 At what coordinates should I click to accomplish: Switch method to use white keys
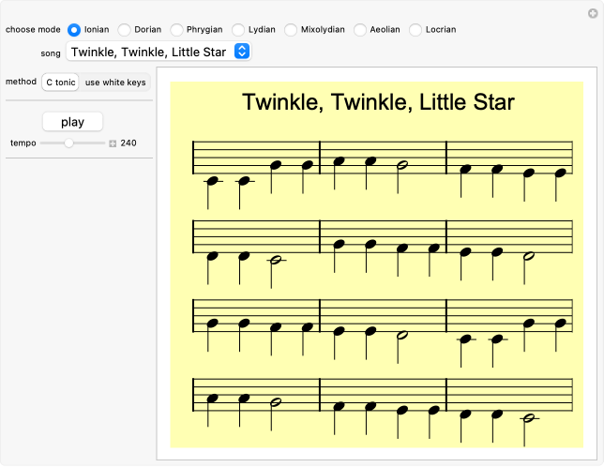point(114,83)
